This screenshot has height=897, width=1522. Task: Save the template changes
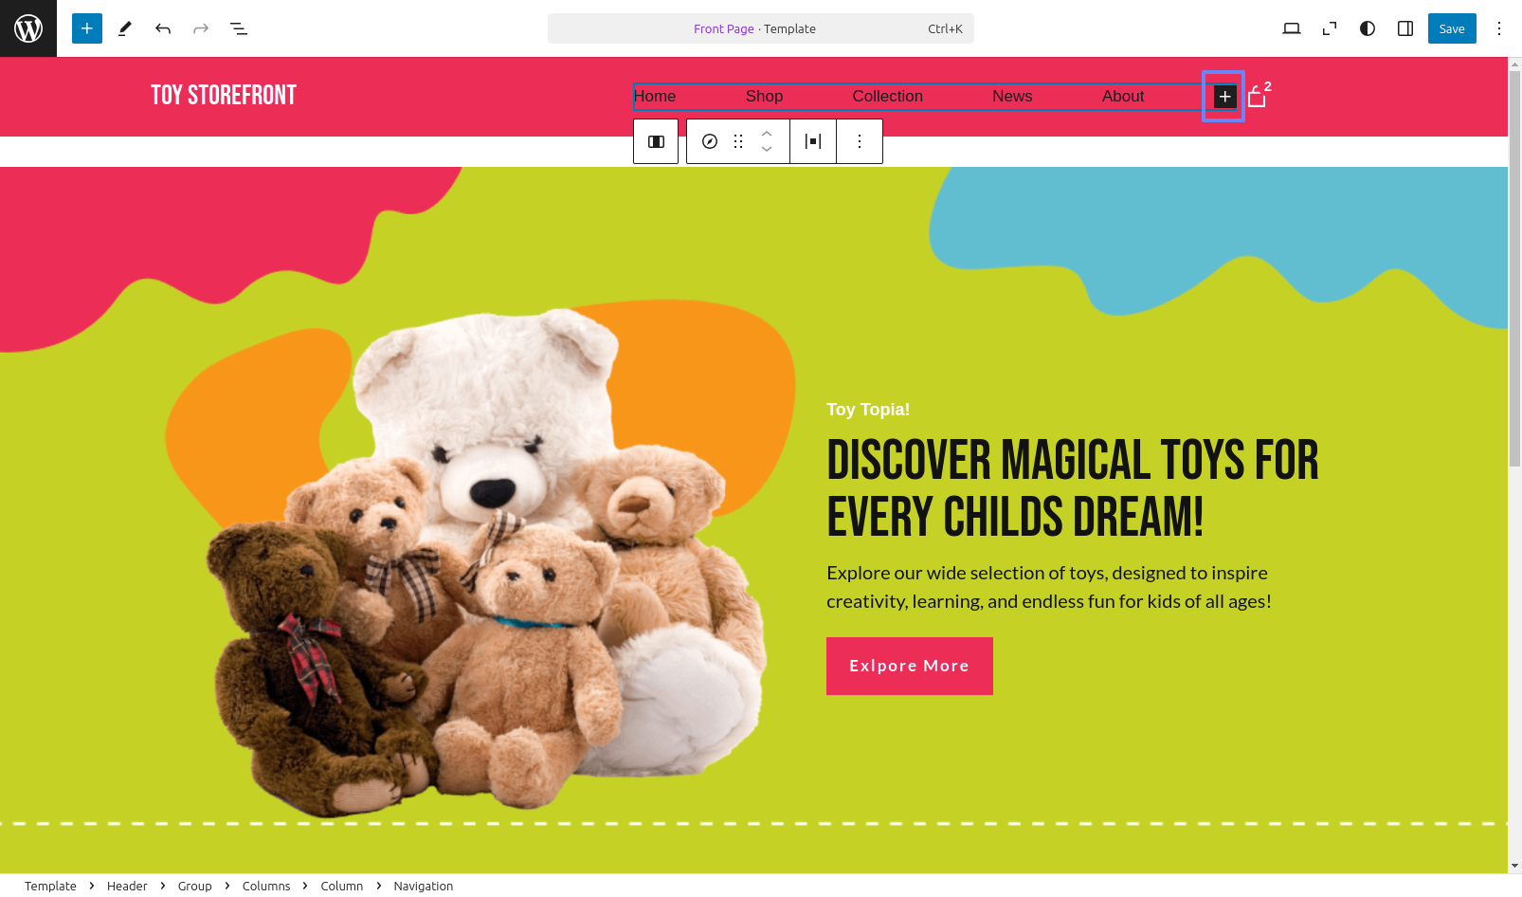[x=1452, y=28]
